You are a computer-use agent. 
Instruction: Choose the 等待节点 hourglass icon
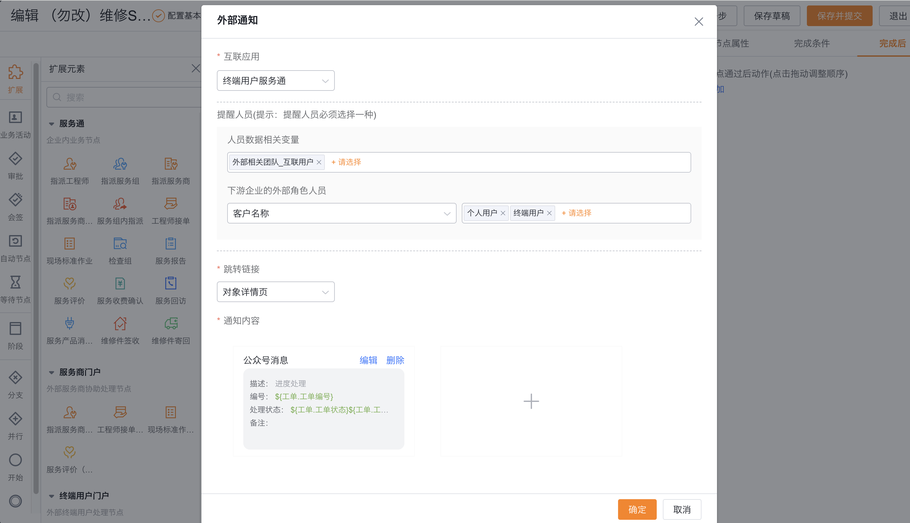[15, 282]
